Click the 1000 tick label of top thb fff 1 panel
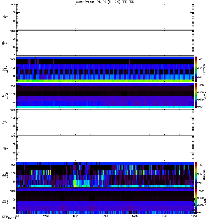This screenshot has height=224, width=210. pos(13,4)
